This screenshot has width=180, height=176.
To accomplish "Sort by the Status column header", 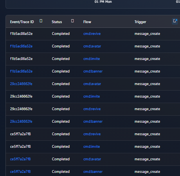I will [57, 22].
